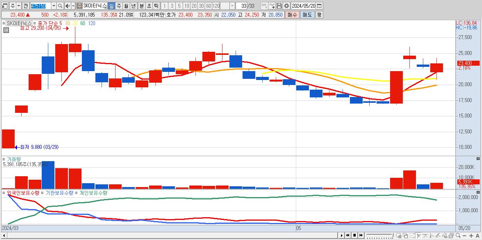
Task: Click the 매도 (sell) button
Action: 307,15
